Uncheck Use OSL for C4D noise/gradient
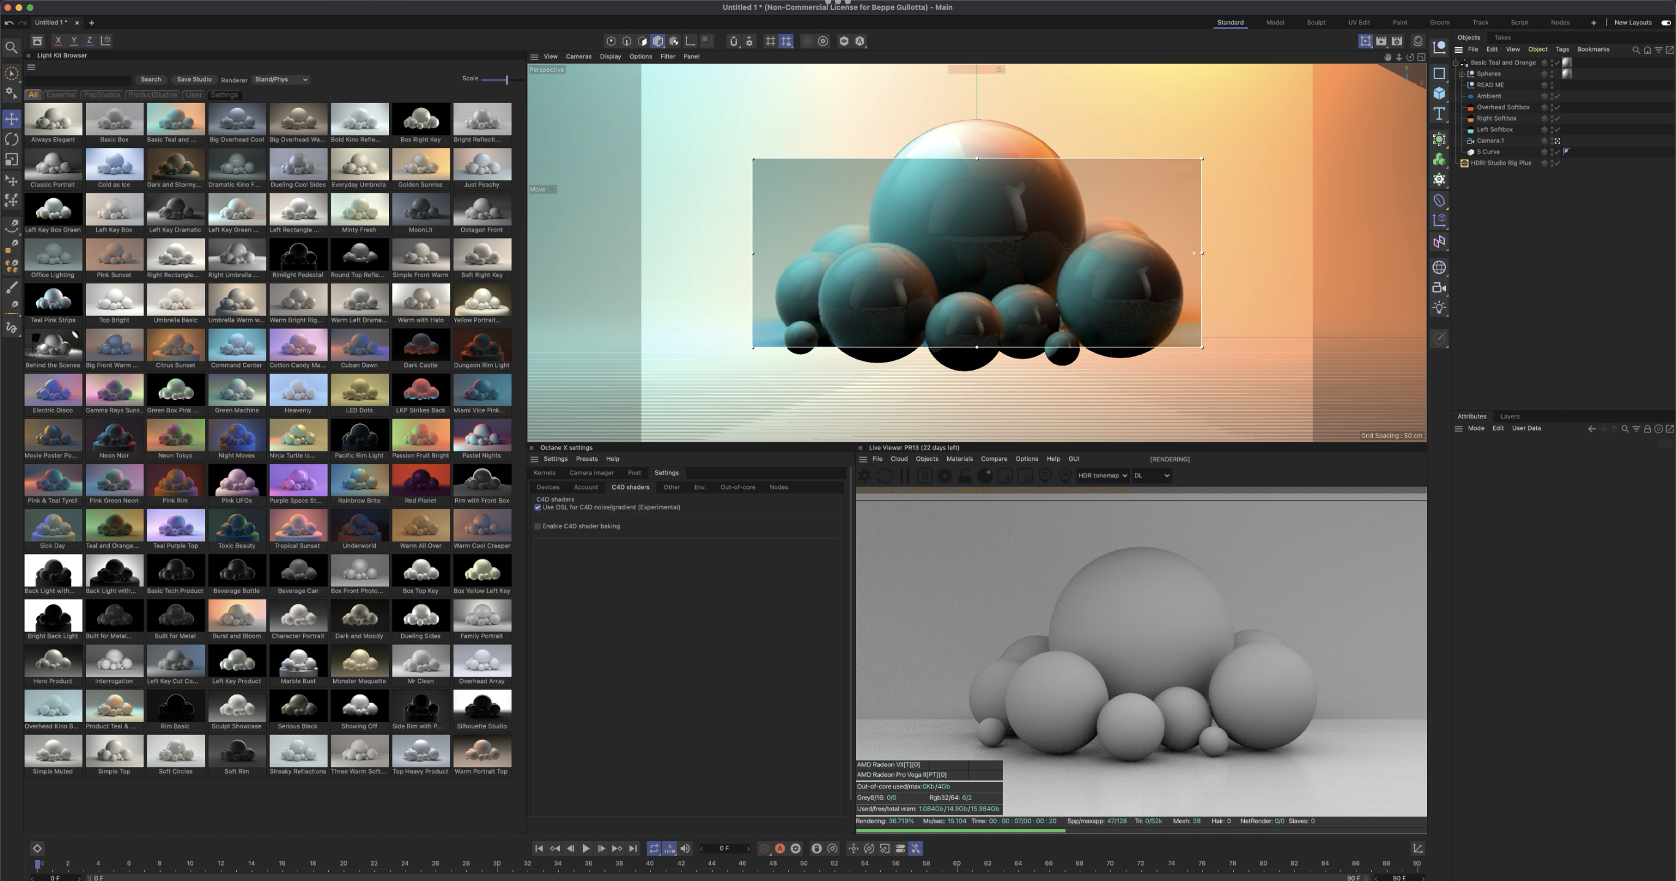The image size is (1676, 881). click(537, 507)
